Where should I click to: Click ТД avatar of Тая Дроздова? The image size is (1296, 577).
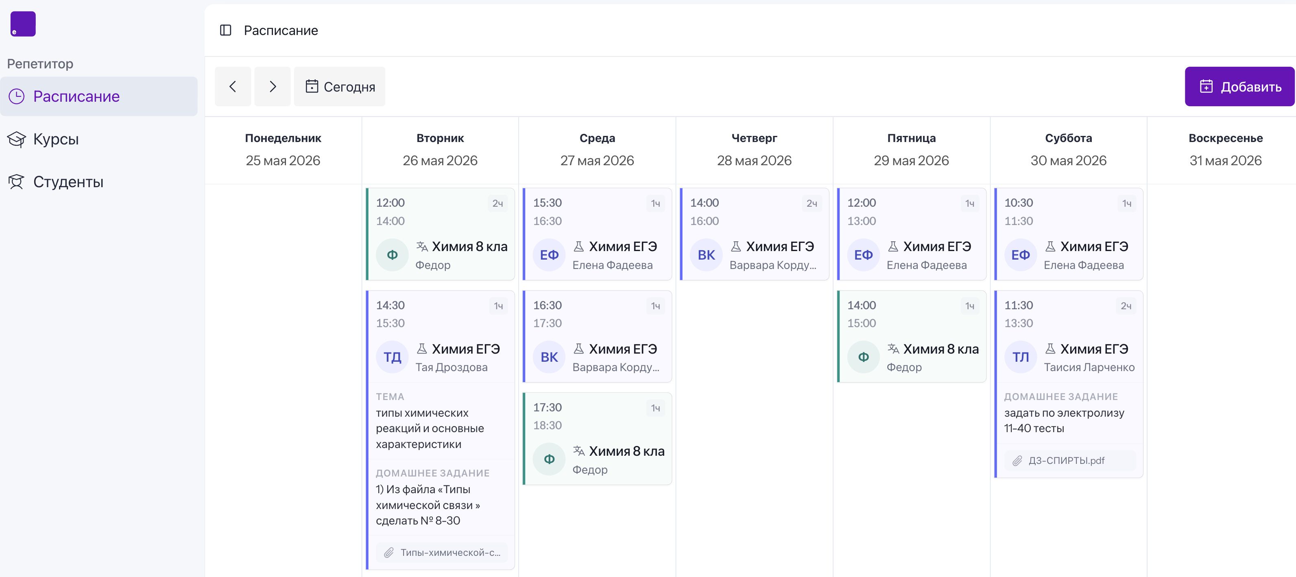pyautogui.click(x=392, y=357)
